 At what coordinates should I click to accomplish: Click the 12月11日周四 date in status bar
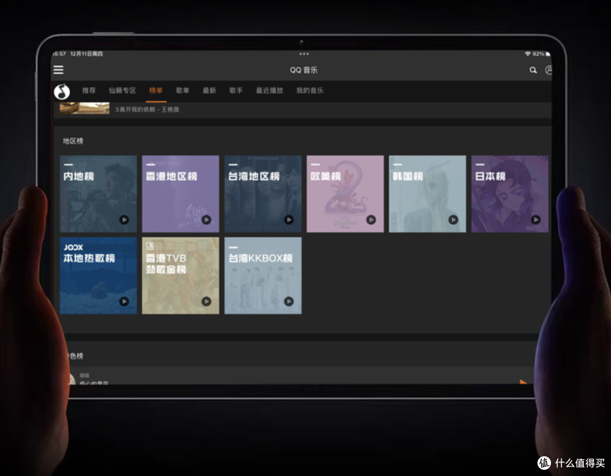click(x=87, y=54)
